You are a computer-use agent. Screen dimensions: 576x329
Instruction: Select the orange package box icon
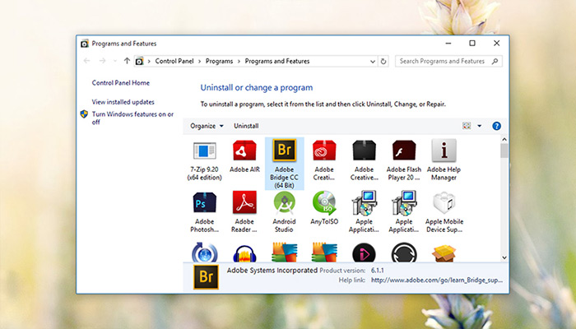444,253
